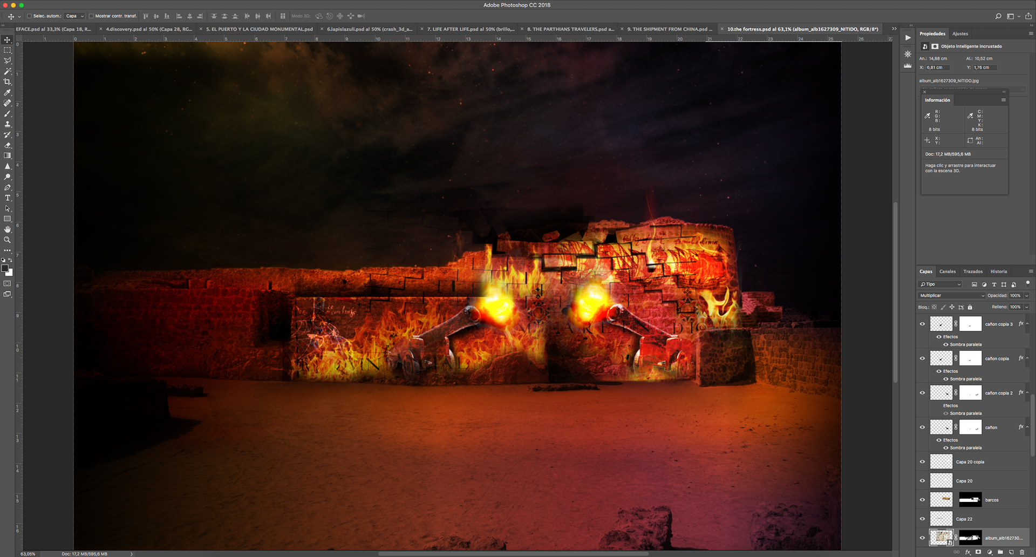This screenshot has height=557, width=1036.
Task: Select the Gradient tool
Action: (8, 155)
